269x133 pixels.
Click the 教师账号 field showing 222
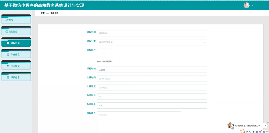click(x=152, y=97)
